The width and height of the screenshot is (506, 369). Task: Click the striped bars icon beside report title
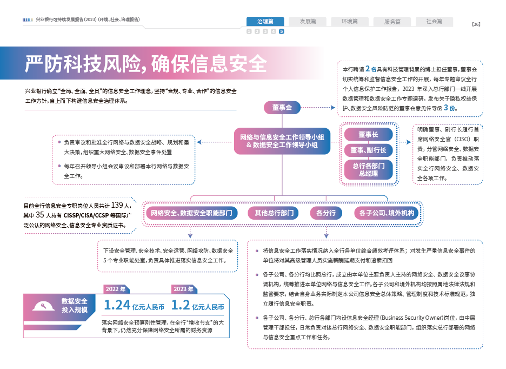28,19
